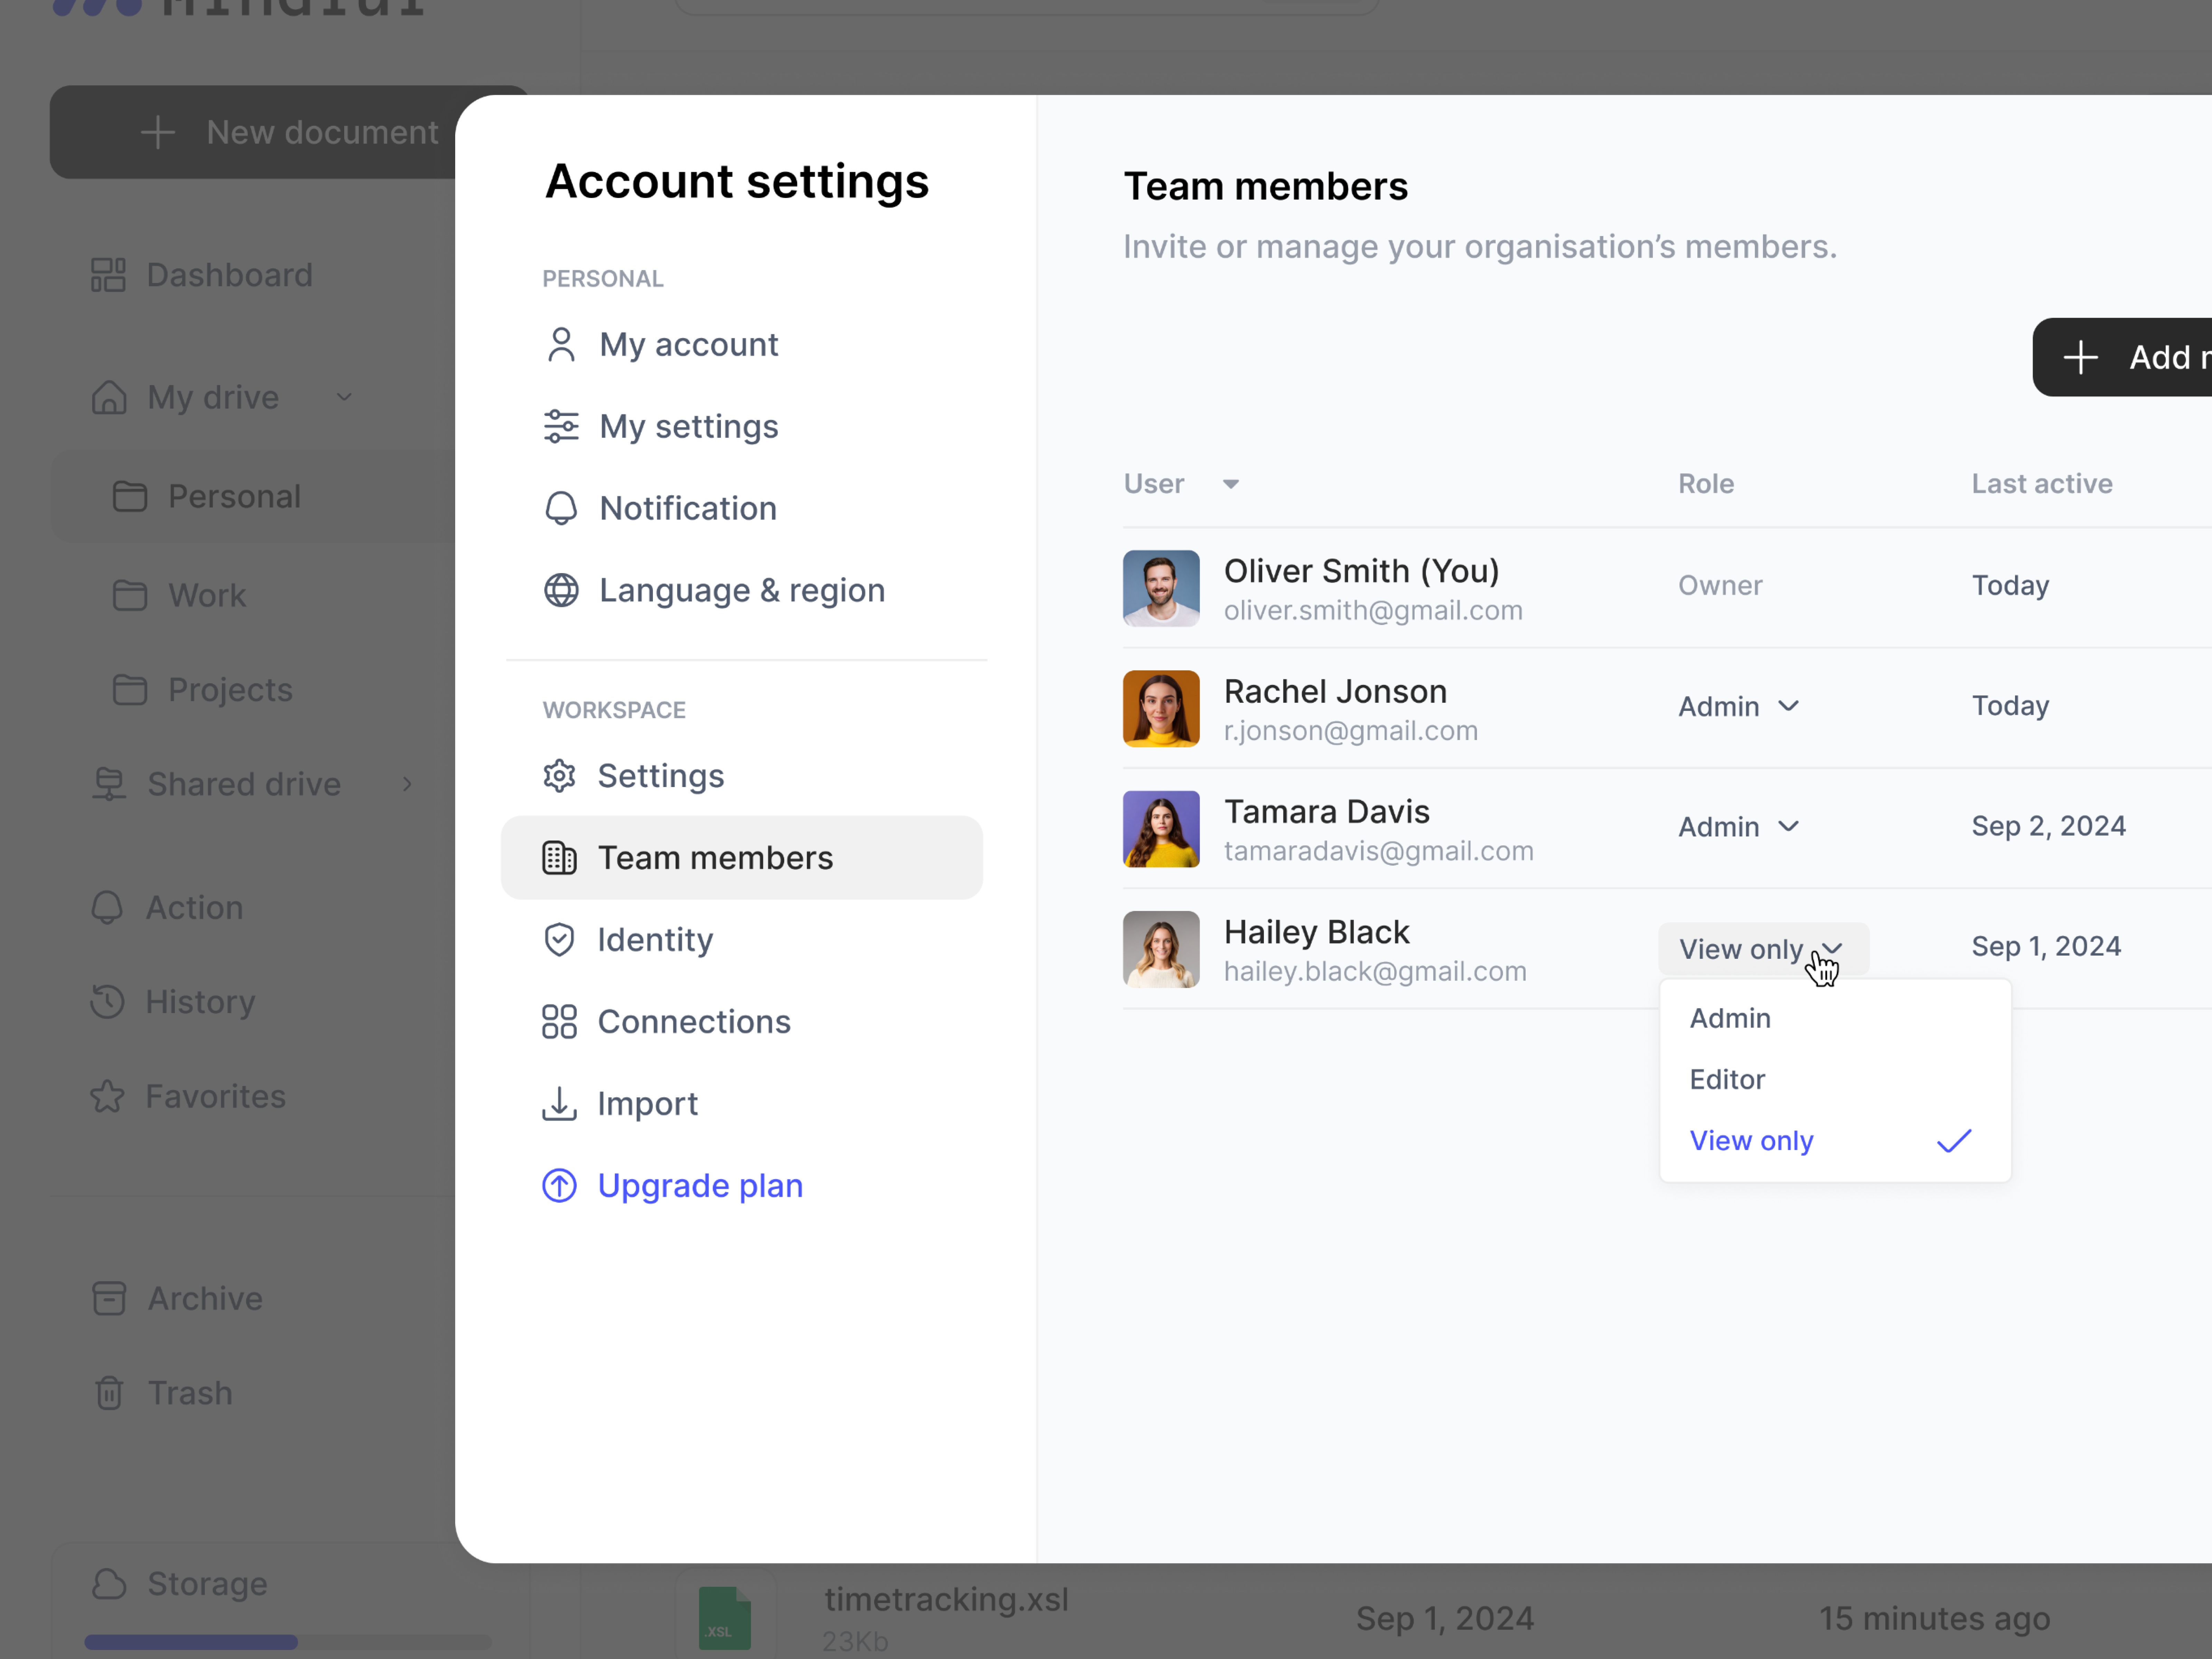Click the timetracking.xsl file name
The width and height of the screenshot is (2212, 1659).
tap(946, 1600)
